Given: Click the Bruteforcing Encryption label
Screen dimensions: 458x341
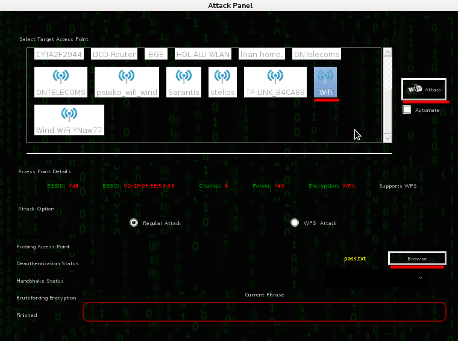Looking at the screenshot, I should pyautogui.click(x=46, y=298).
